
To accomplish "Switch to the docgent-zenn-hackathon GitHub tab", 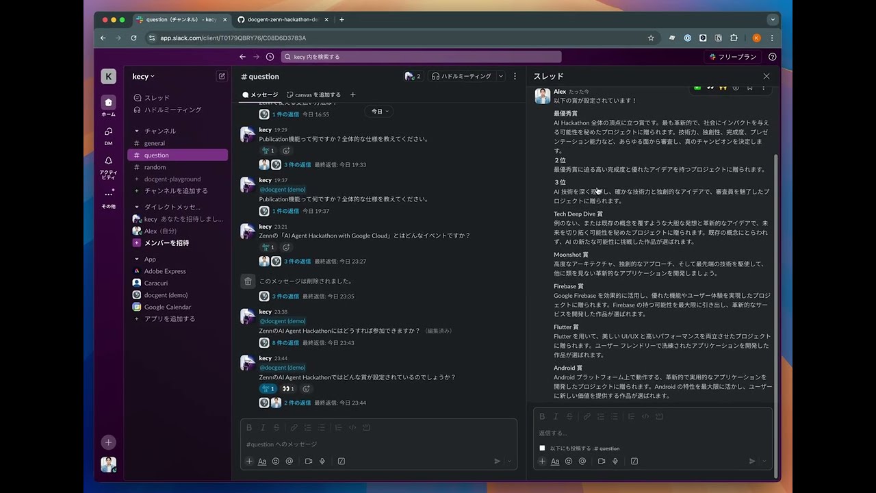I will pos(283,20).
